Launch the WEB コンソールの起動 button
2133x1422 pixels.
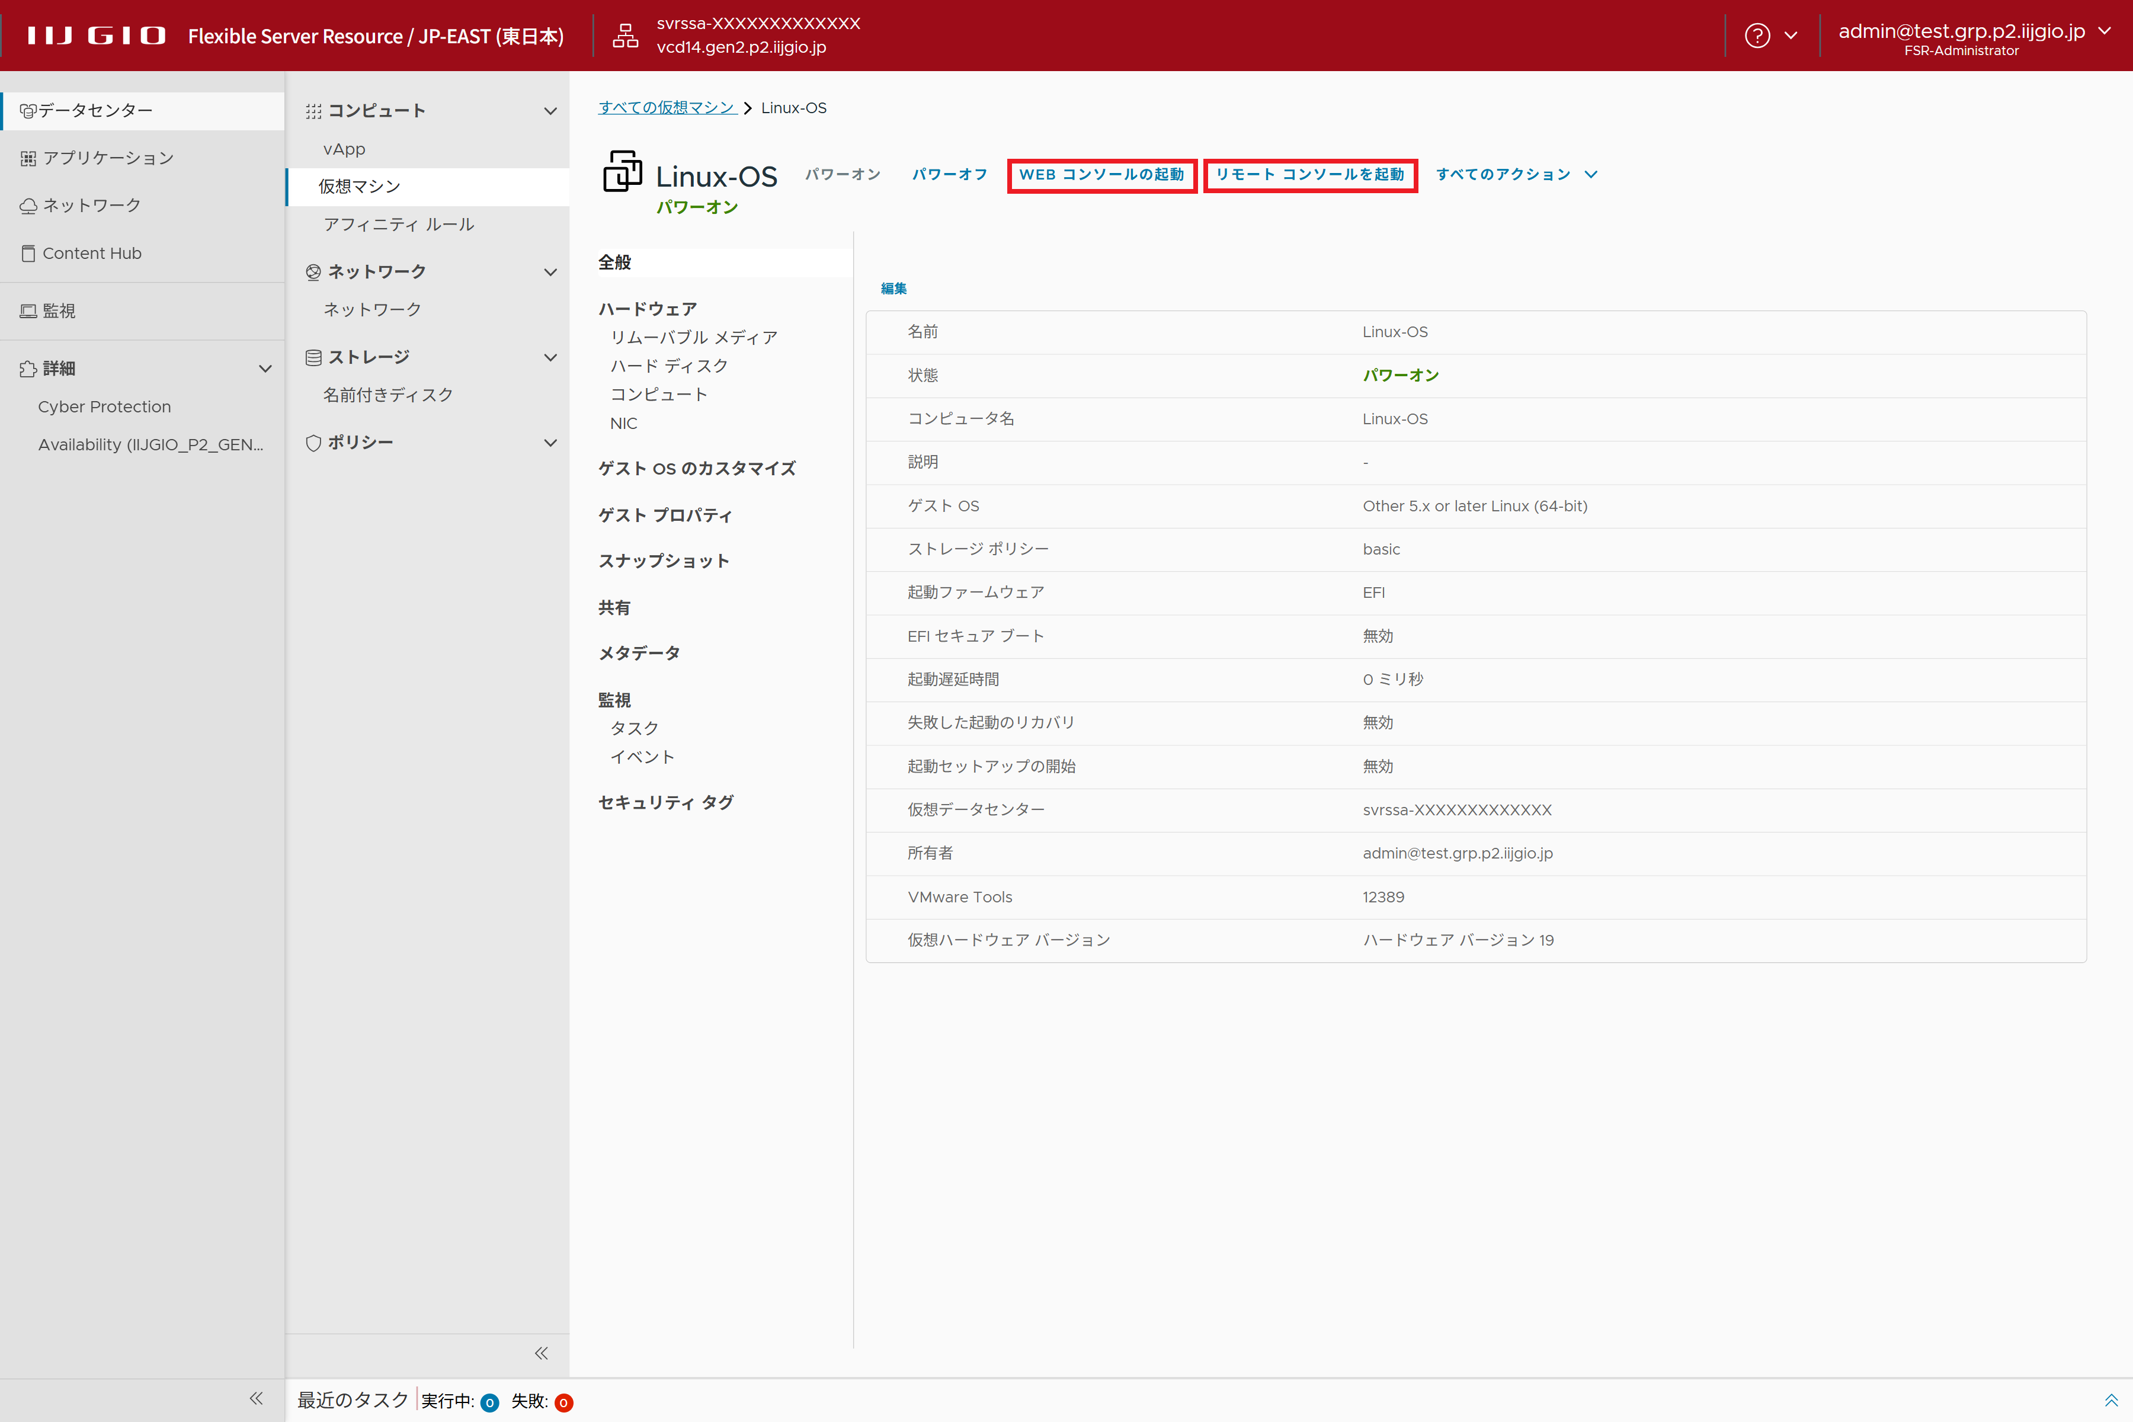[1102, 174]
